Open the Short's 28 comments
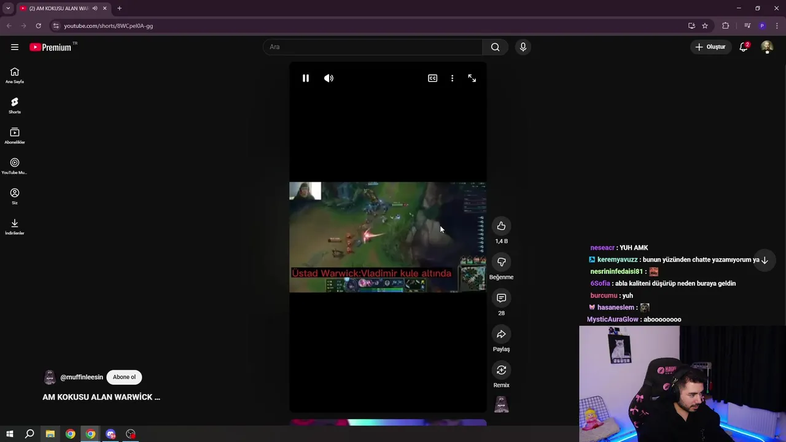 pos(501,298)
